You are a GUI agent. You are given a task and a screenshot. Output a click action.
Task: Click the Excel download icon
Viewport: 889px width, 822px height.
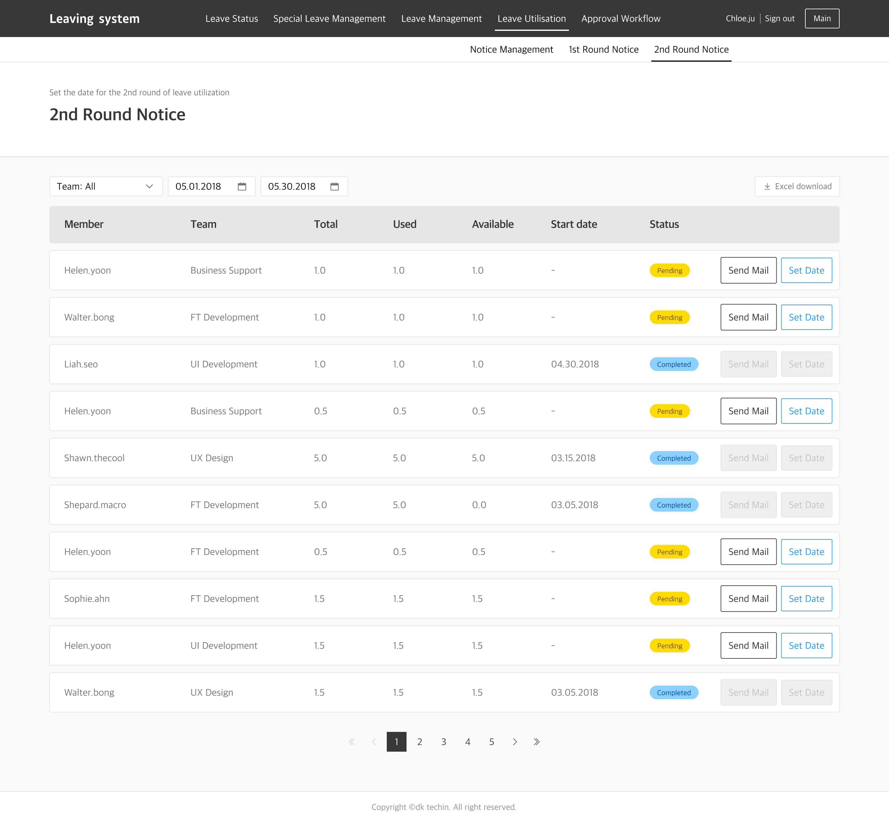coord(767,186)
